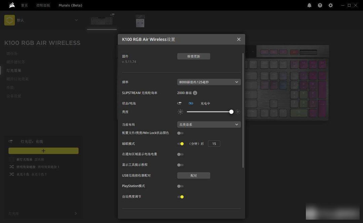The image size is (363, 223).
Task: Select 硬件键任务 in the left sidebar
Action: tap(15, 62)
